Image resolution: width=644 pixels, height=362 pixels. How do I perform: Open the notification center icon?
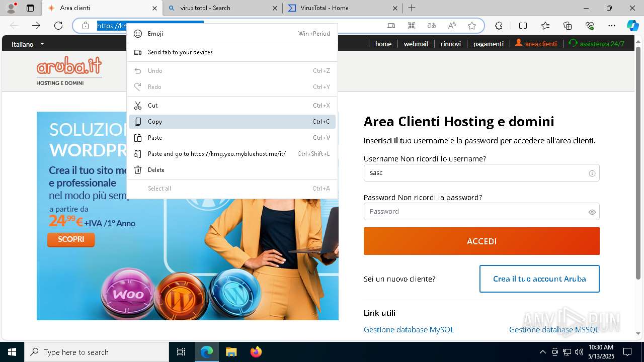tap(627, 352)
